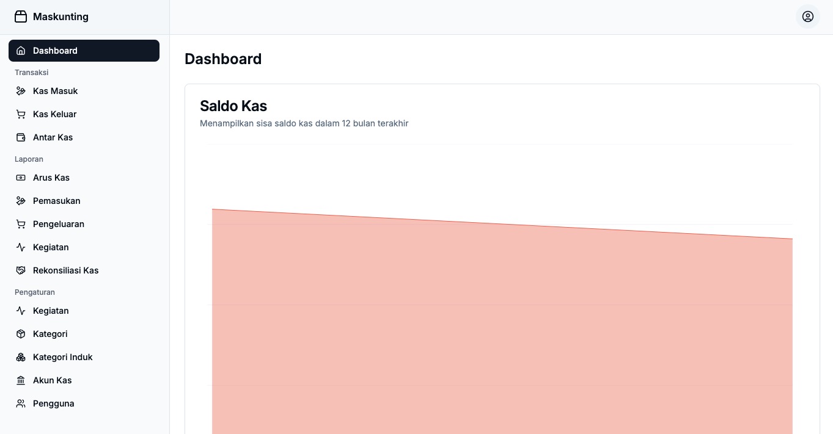Navigate to the Kas Keluar page
The height and width of the screenshot is (434, 833).
click(x=54, y=114)
